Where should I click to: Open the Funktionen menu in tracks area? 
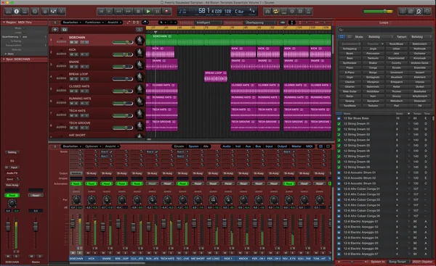94,22
